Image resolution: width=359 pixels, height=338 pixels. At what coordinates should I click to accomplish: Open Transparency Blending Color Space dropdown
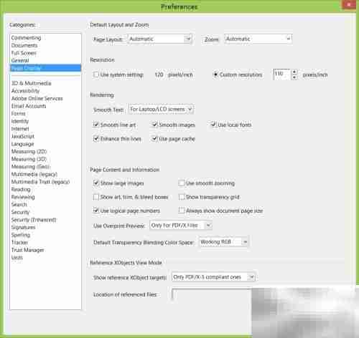(x=224, y=242)
